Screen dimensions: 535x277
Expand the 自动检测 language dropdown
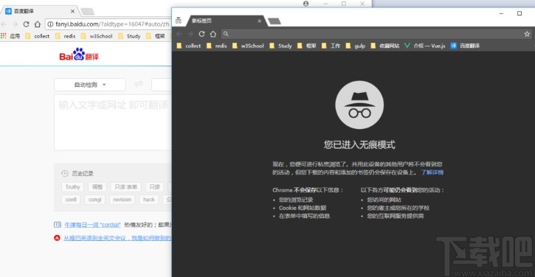(x=90, y=85)
